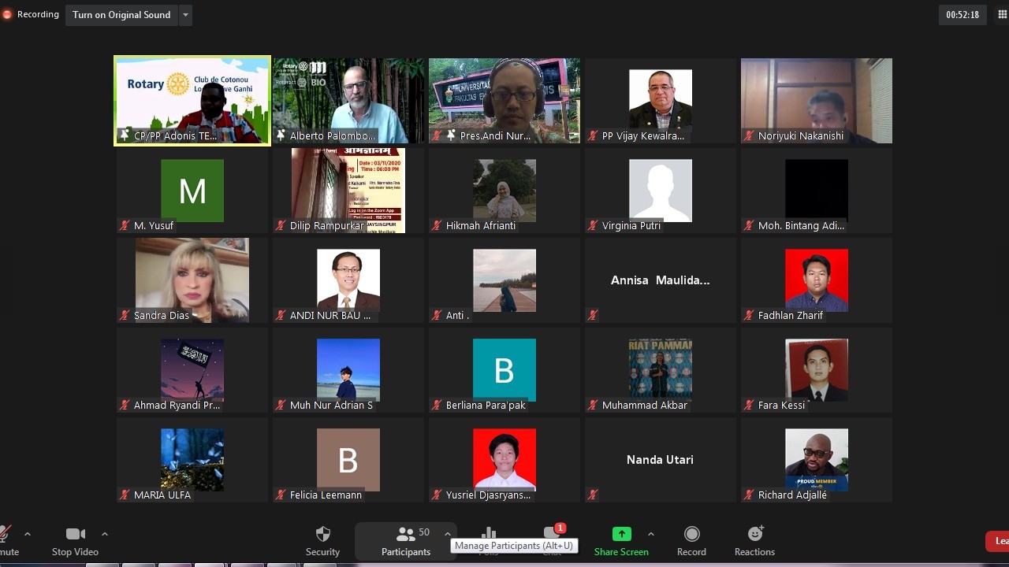
Task: Click the Recording indicator
Action: click(31, 14)
